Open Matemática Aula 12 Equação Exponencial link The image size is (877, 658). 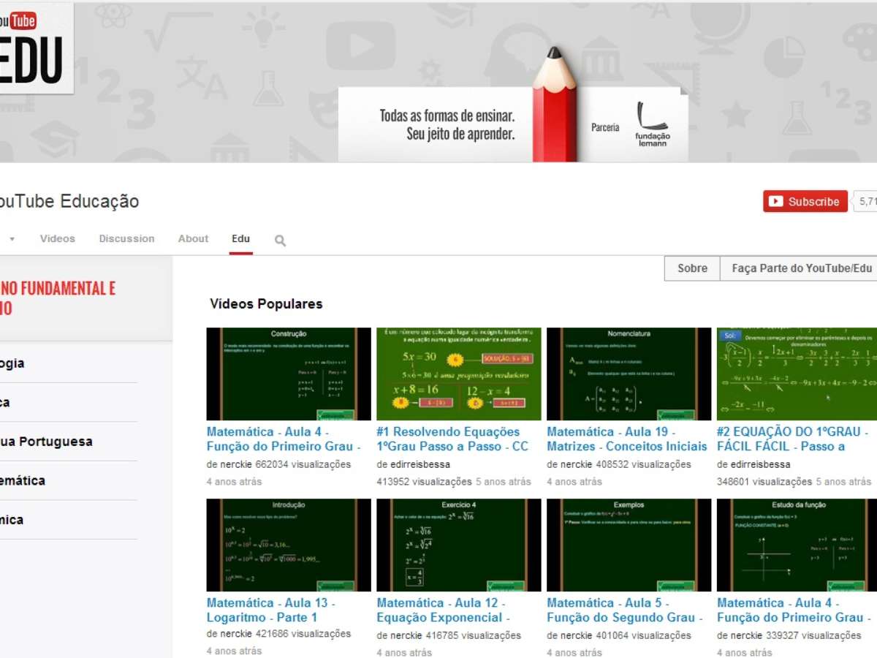click(439, 610)
